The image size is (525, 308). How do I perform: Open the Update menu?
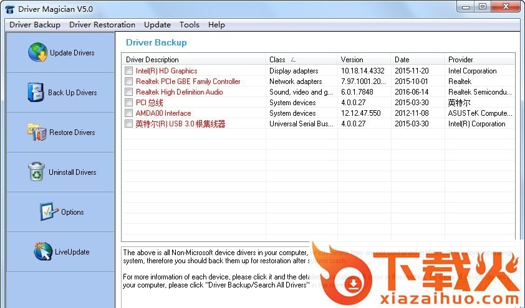157,25
